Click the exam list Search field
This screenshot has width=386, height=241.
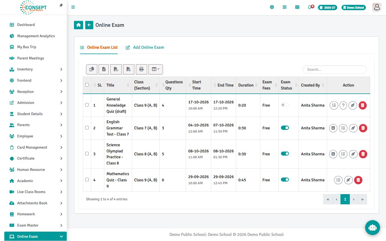pos(335,69)
